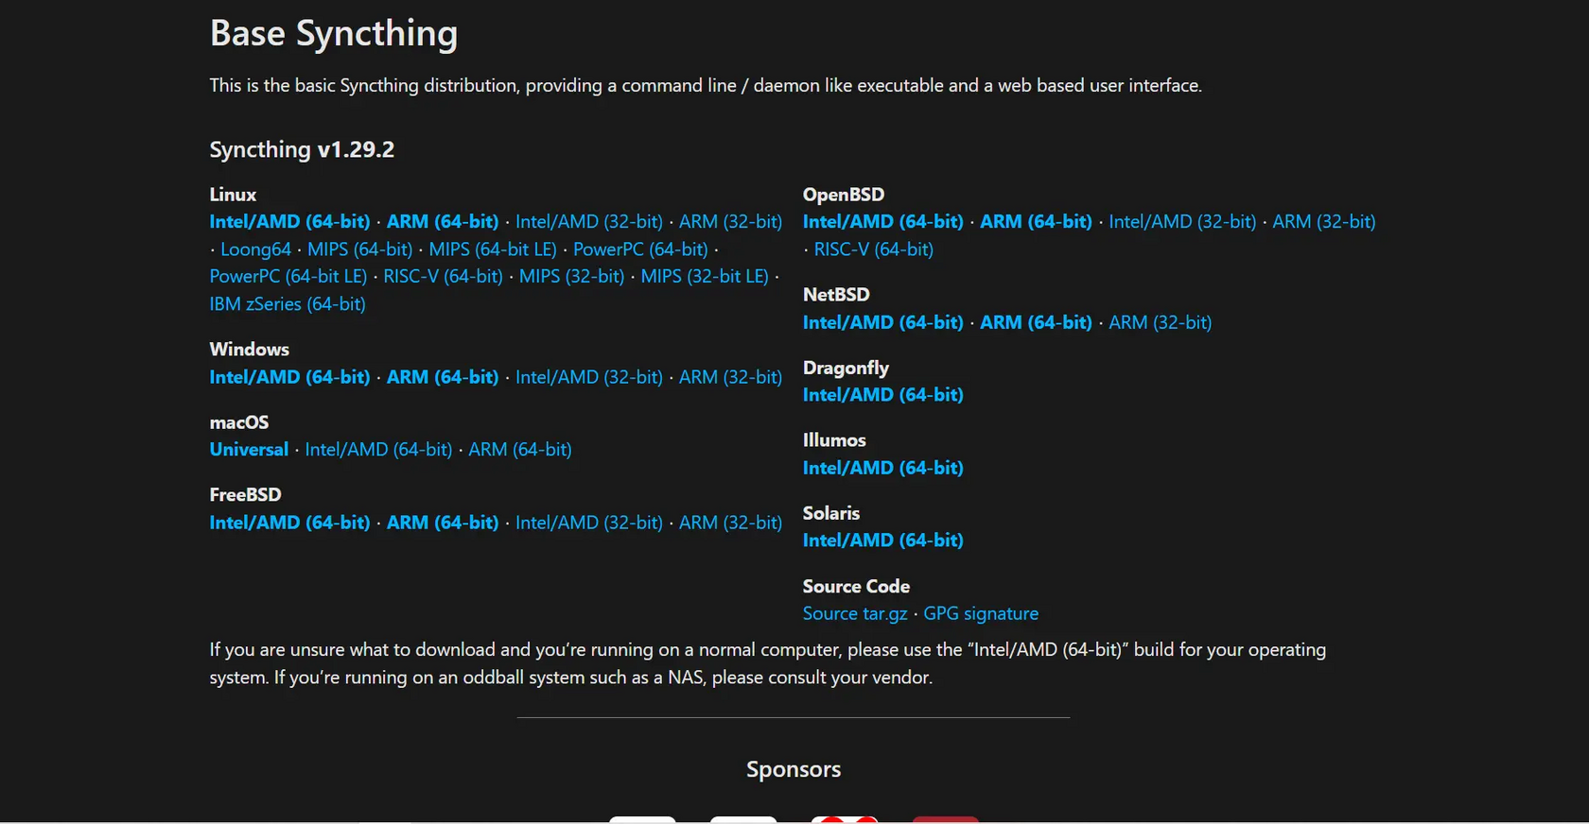1589x824 pixels.
Task: Download Windows Intel/AMD (64-bit) build
Action: click(x=289, y=377)
